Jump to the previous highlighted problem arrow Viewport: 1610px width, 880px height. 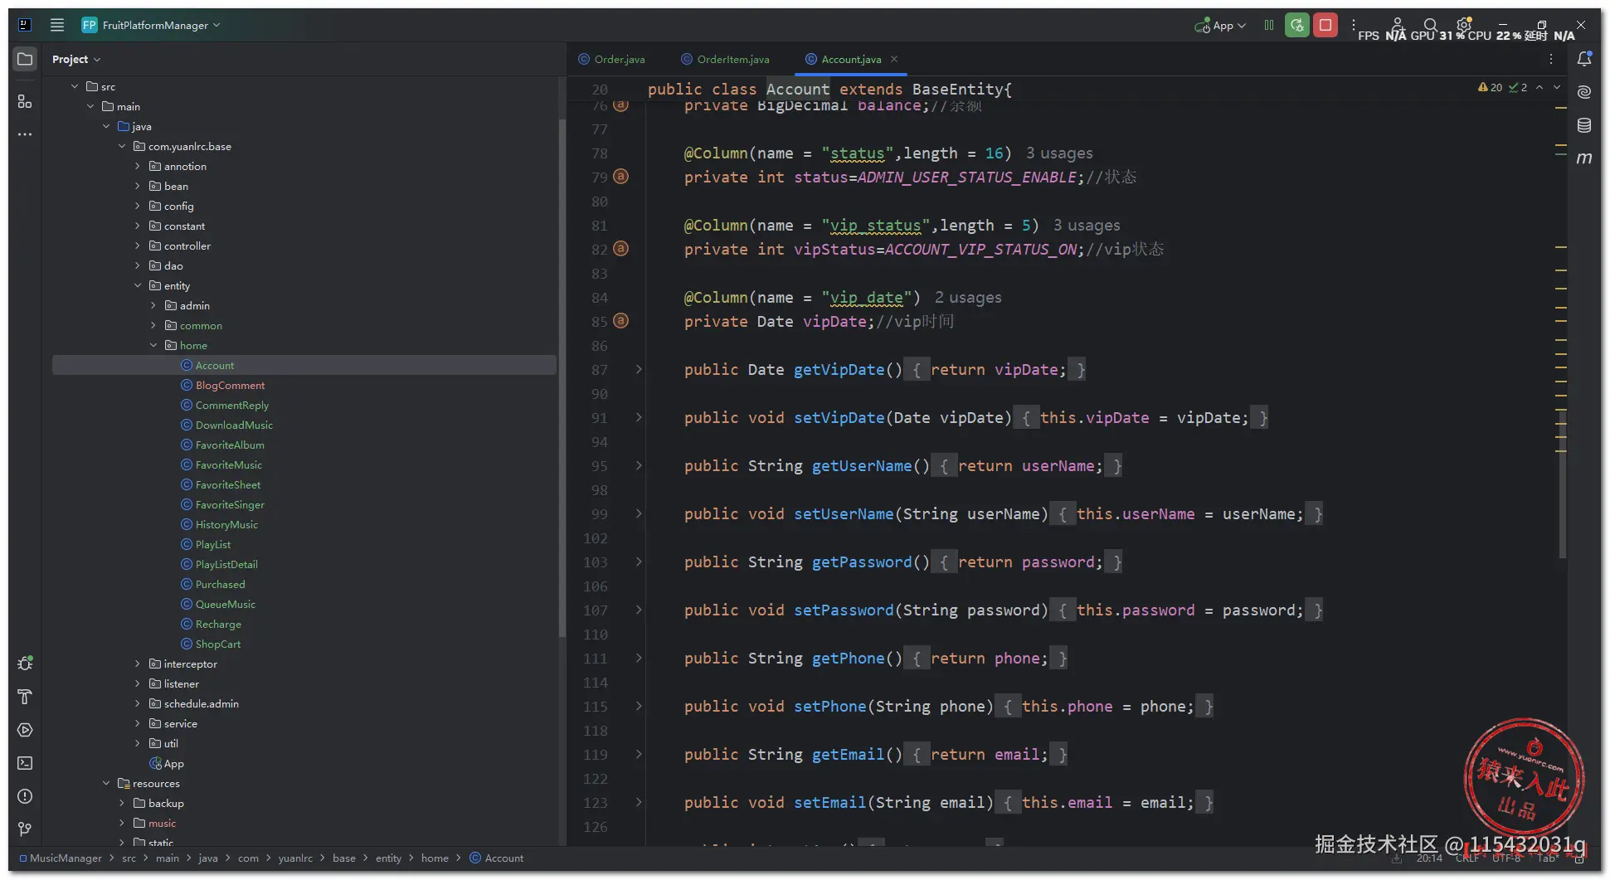pyautogui.click(x=1539, y=87)
